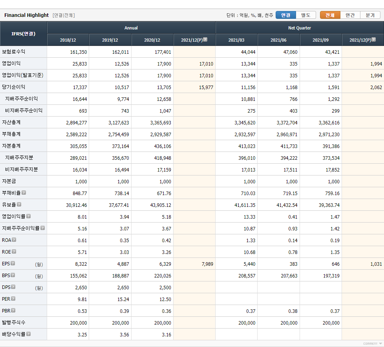This screenshot has height=347, width=384.
Task: Click the Net Quarter column group header
Action: tap(300, 28)
